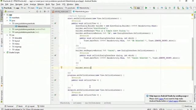
Task: Open the File menu
Action: click(x=2, y=4)
